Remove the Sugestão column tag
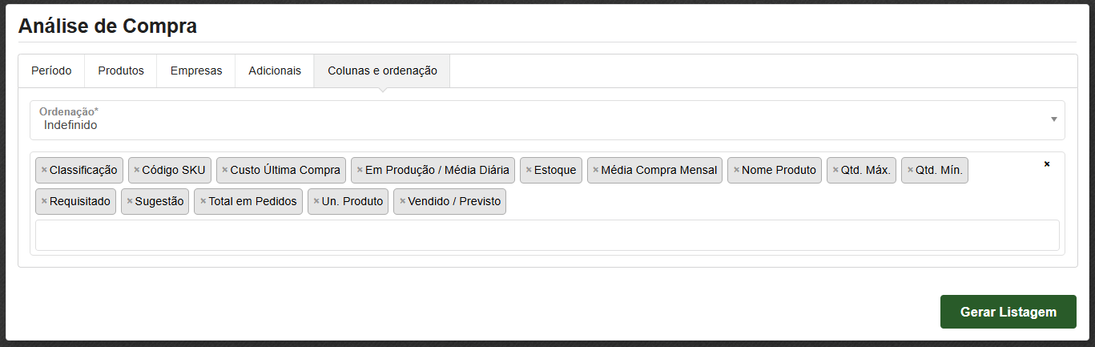This screenshot has height=347, width=1095. click(x=130, y=201)
